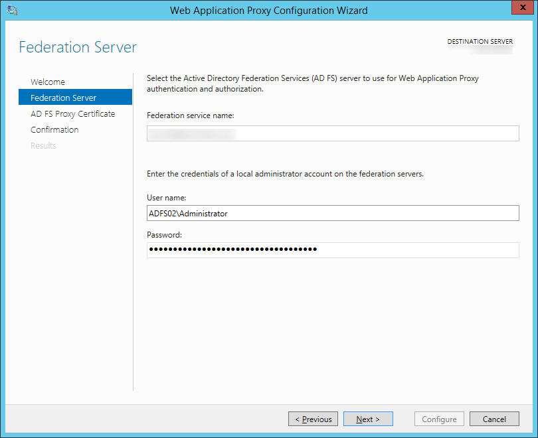This screenshot has height=438, width=538.
Task: Go back with the Previous button
Action: pos(313,419)
